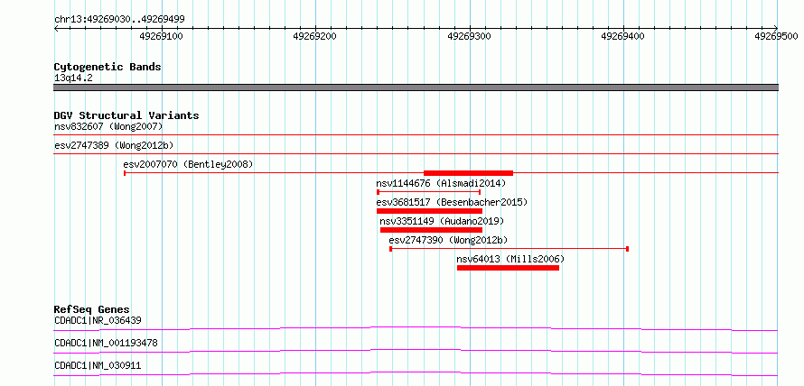Select the Cytogenetic Bands track title
Screen dimensions: 804x386
pyautogui.click(x=108, y=67)
